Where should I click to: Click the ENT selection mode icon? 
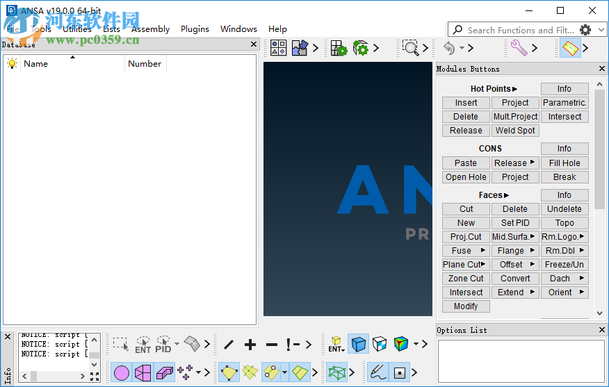tap(143, 345)
